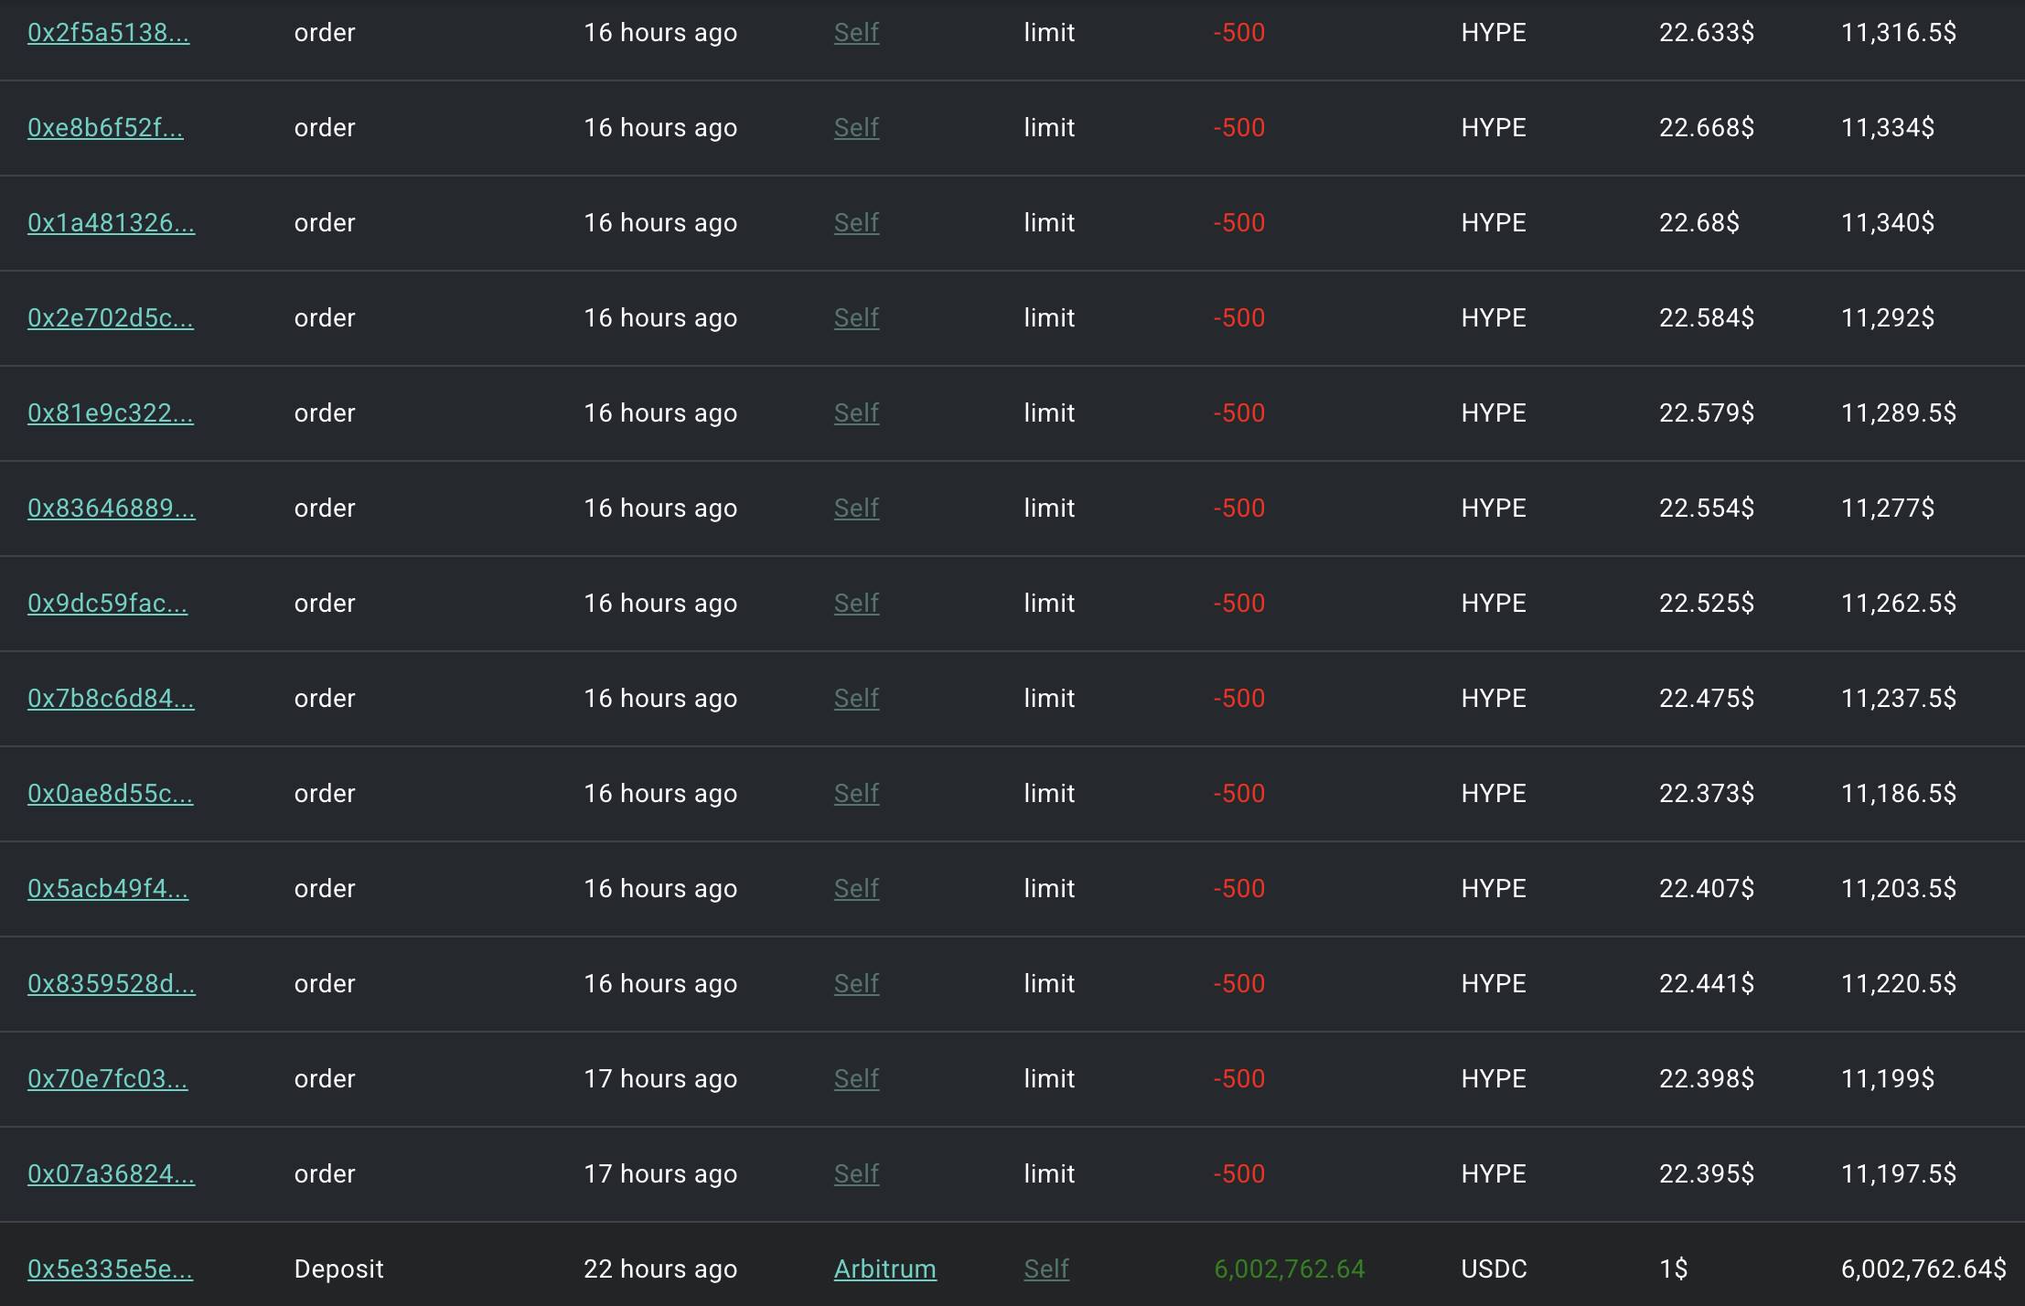Click the Arbitrum link in Deposit row
Viewport: 2025px width, 1306px height.
885,1269
